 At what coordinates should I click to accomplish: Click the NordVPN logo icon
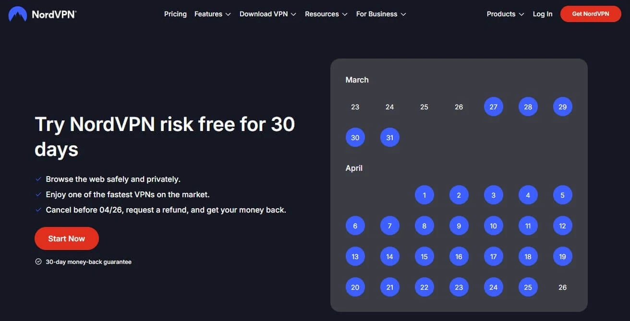click(17, 13)
